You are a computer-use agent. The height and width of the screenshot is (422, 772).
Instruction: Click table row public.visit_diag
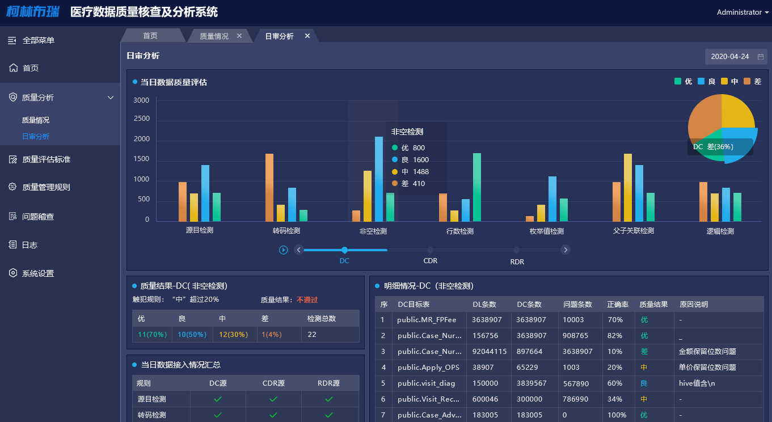pyautogui.click(x=569, y=383)
